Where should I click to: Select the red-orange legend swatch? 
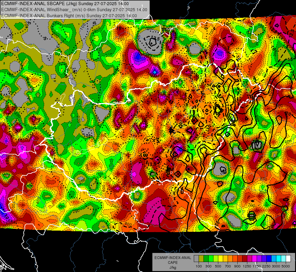pos(235,258)
